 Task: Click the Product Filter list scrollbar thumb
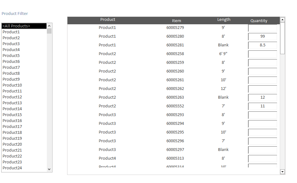click(x=49, y=31)
